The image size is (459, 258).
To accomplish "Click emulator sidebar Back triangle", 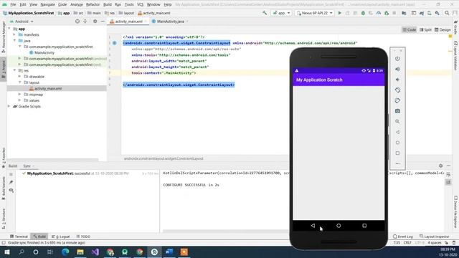I will click(x=397, y=132).
